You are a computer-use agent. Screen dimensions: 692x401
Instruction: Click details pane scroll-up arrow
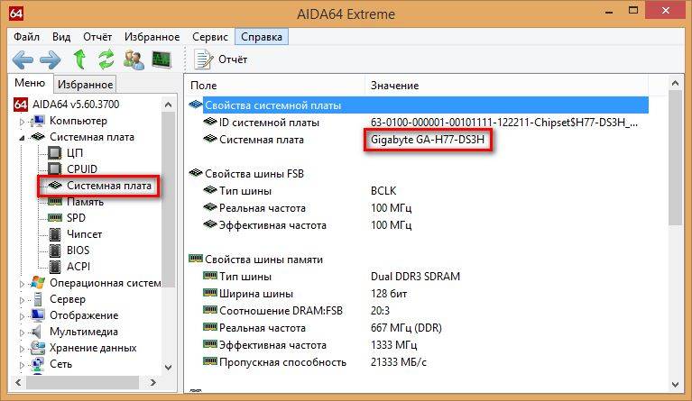(675, 83)
